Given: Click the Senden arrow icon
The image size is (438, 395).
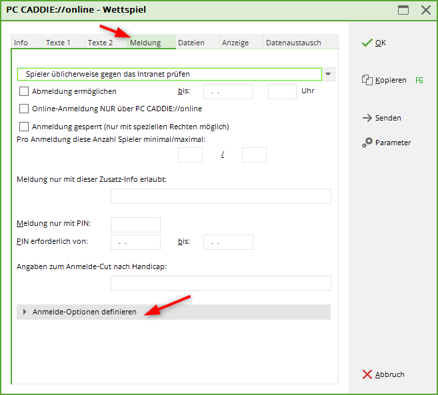Looking at the screenshot, I should coord(366,118).
